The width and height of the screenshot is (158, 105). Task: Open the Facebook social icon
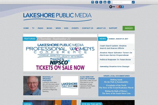[x=97, y=2]
